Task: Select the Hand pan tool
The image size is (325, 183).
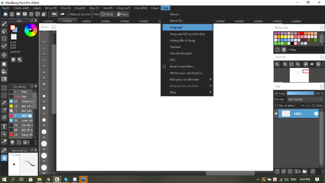Action: point(4,158)
